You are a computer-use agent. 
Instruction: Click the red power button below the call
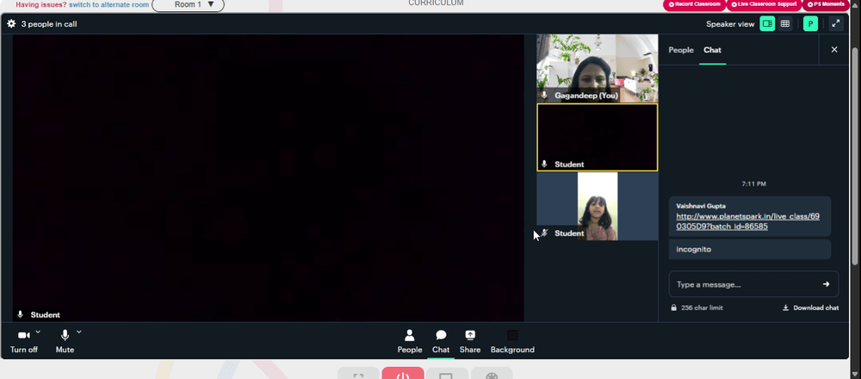tap(402, 374)
